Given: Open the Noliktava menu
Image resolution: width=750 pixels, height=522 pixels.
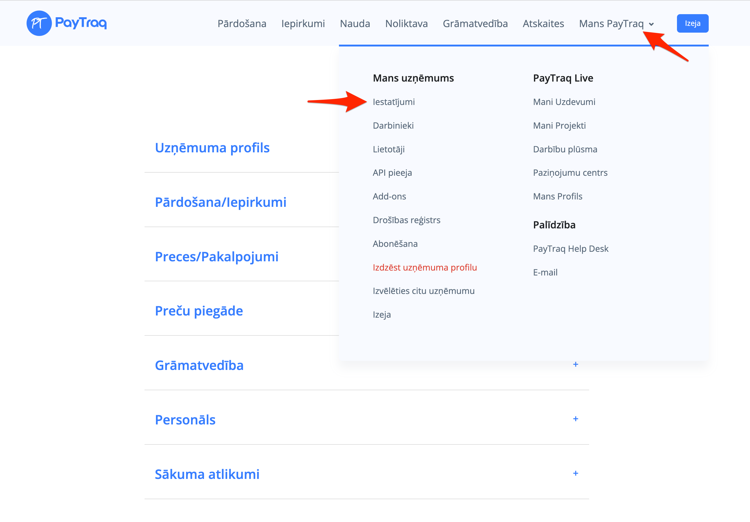Looking at the screenshot, I should (406, 23).
